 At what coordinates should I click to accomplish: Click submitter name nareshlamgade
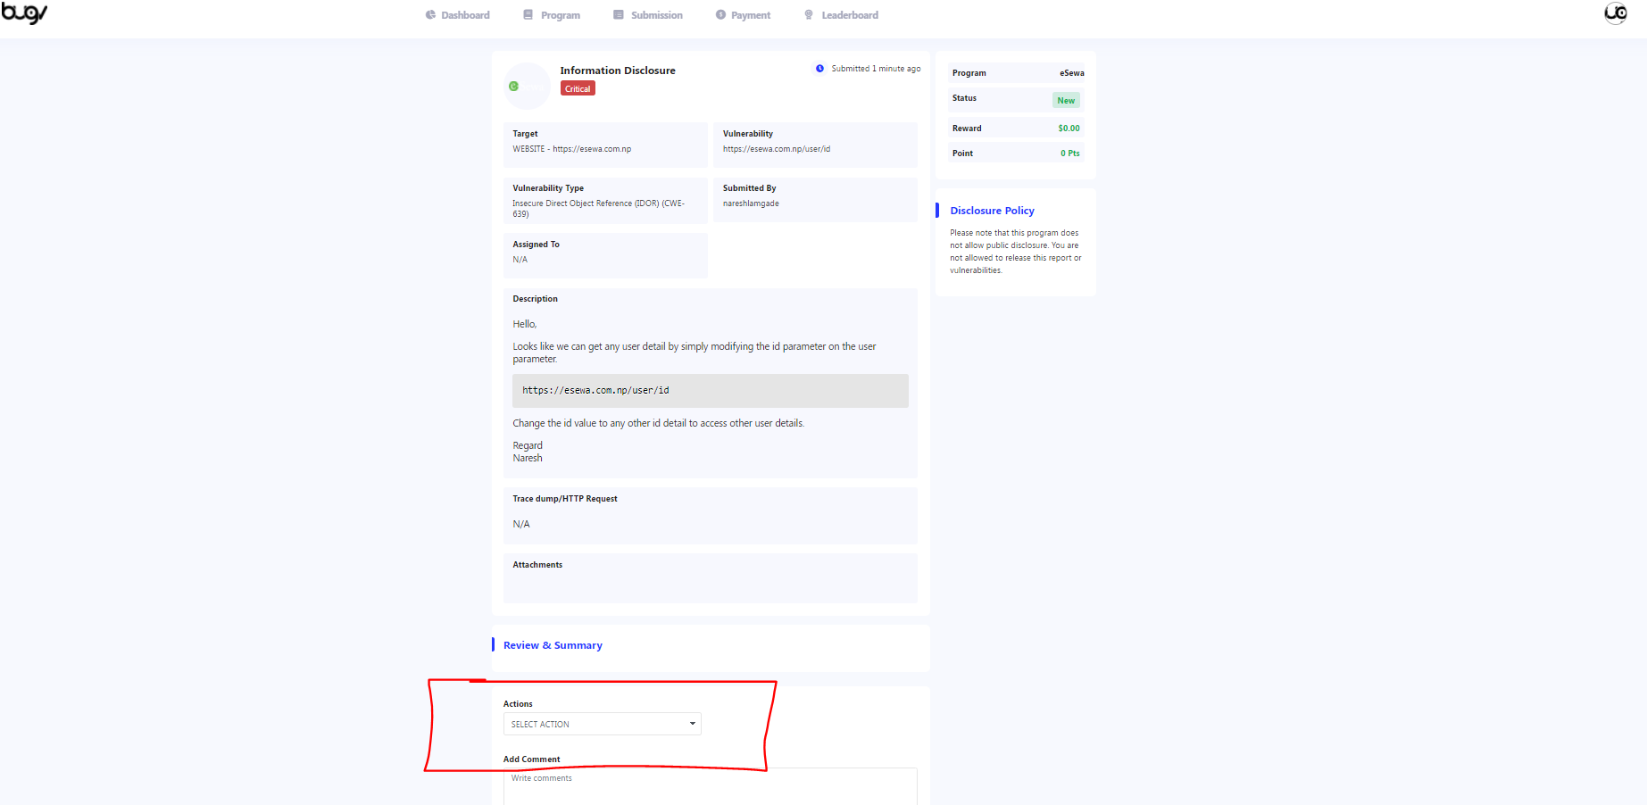[x=751, y=203]
